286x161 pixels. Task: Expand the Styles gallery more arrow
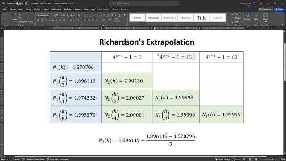tap(227, 21)
